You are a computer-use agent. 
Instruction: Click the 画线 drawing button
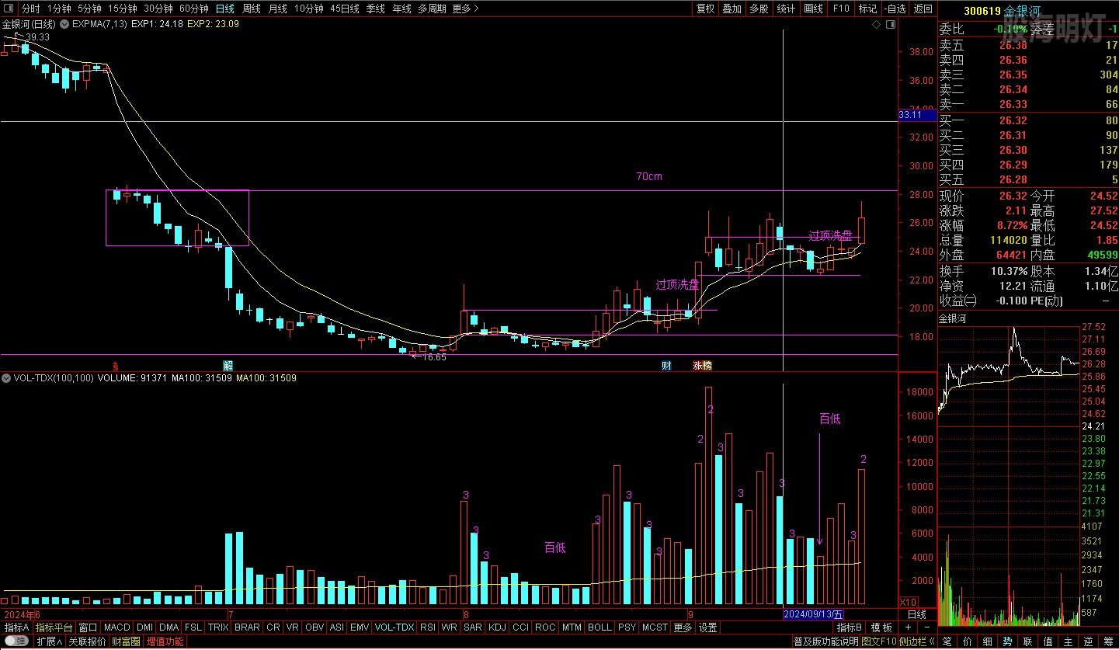click(813, 9)
